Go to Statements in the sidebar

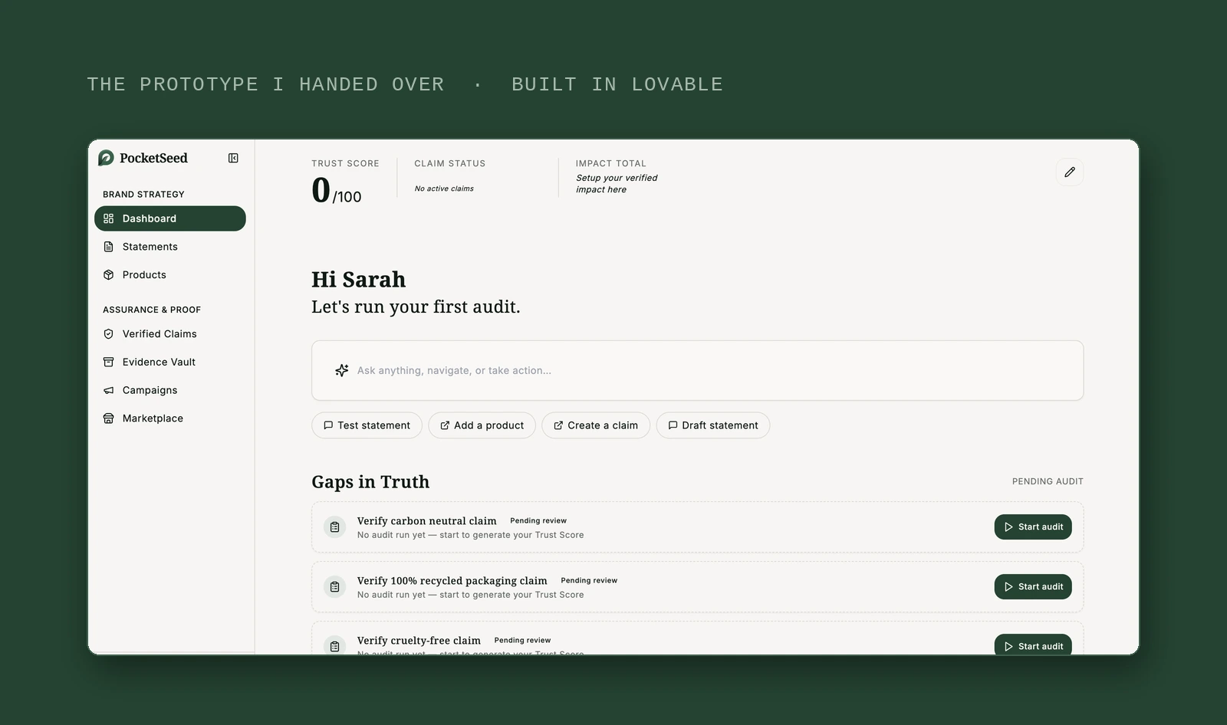click(x=170, y=247)
